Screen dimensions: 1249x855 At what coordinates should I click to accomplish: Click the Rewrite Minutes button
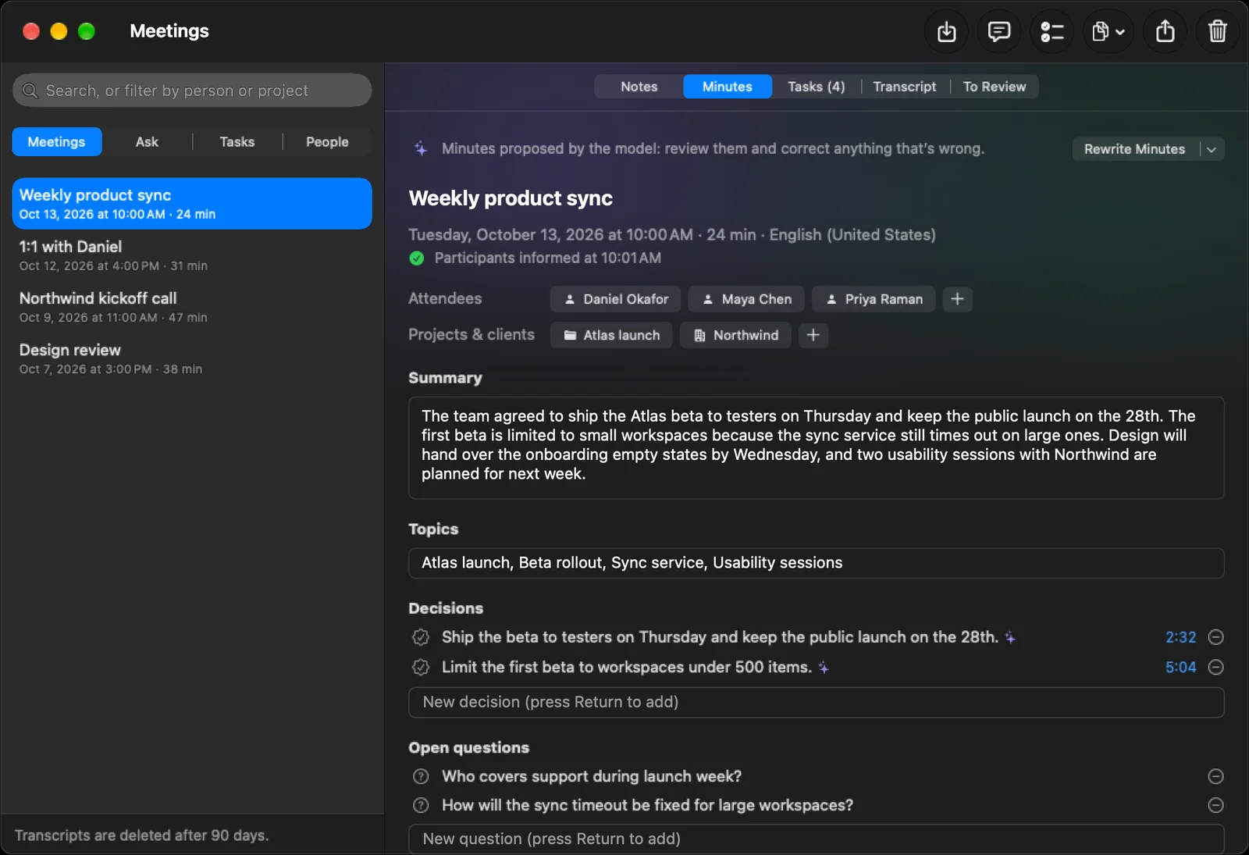[x=1134, y=149]
